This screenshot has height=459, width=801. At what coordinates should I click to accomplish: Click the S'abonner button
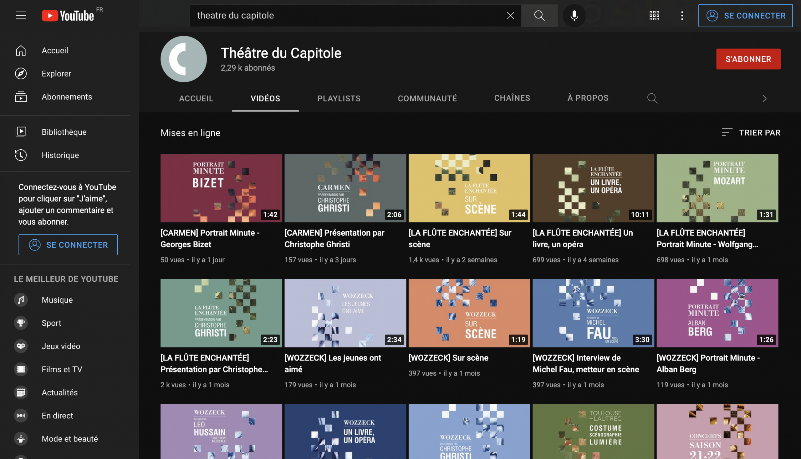[x=748, y=59]
